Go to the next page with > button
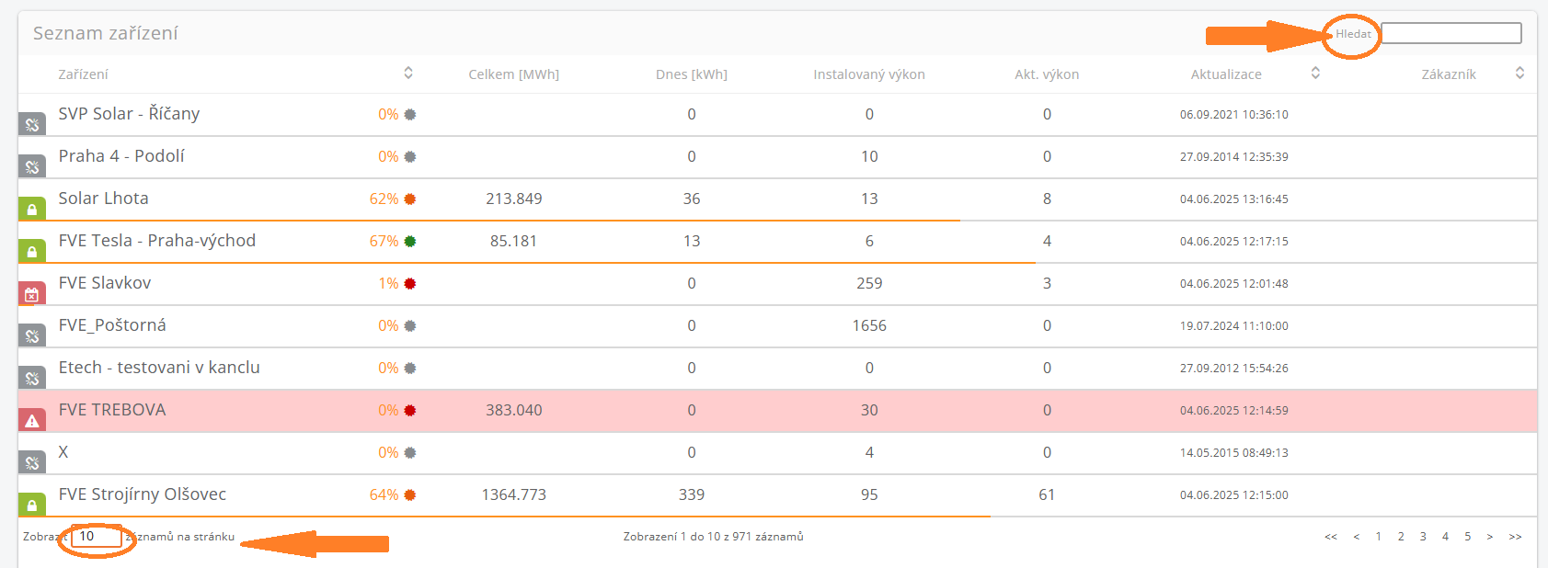The width and height of the screenshot is (1548, 568). click(1490, 537)
